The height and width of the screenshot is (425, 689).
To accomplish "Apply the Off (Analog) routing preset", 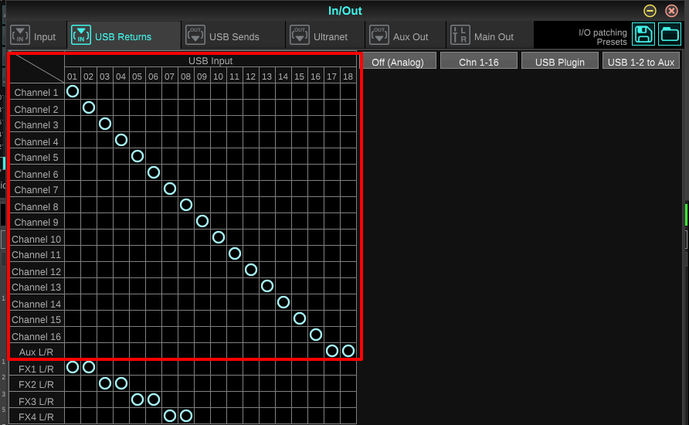I will (x=398, y=62).
